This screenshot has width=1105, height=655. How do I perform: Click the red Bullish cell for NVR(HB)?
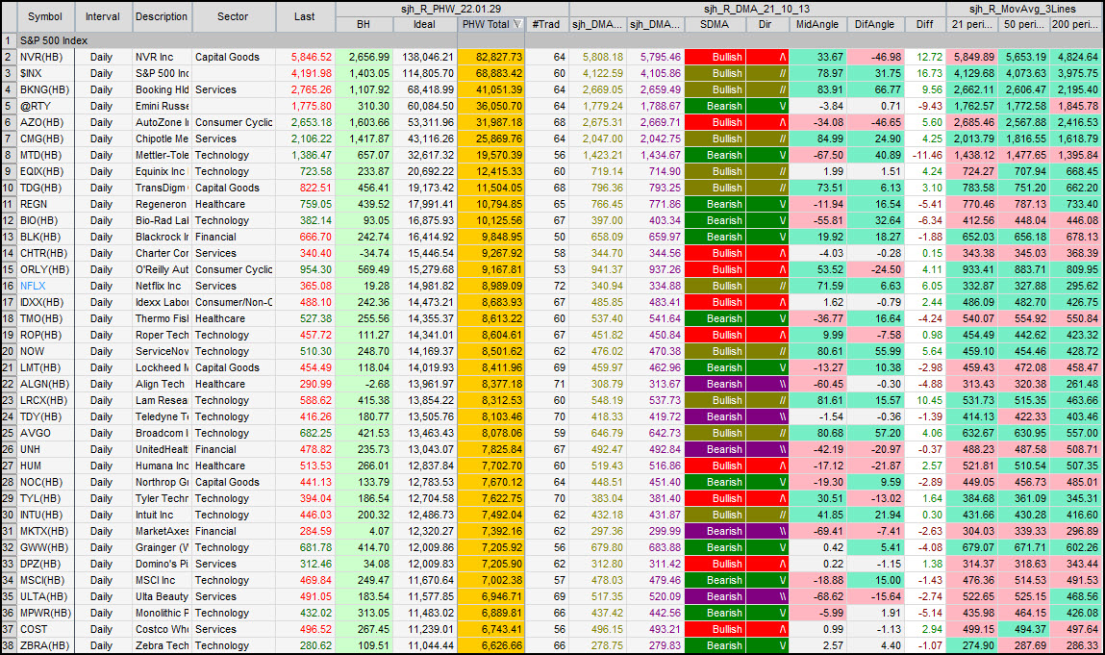pyautogui.click(x=715, y=57)
